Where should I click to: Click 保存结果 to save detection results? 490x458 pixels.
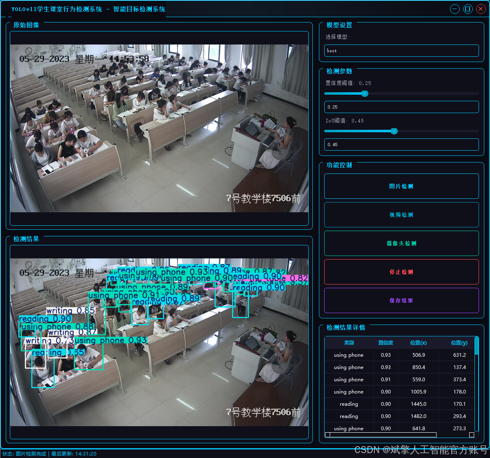coord(401,300)
